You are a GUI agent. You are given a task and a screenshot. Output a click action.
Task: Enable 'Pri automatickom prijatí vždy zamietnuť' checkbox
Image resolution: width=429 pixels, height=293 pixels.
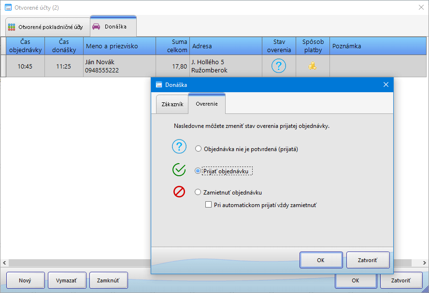point(209,205)
